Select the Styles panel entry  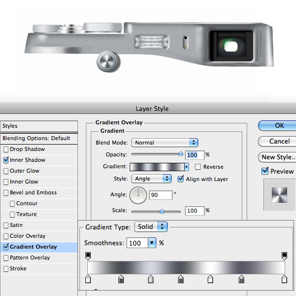[x=39, y=126]
